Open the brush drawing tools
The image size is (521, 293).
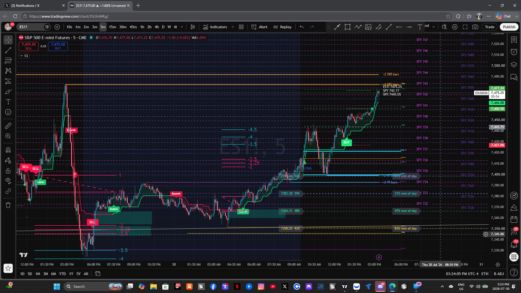click(8, 92)
